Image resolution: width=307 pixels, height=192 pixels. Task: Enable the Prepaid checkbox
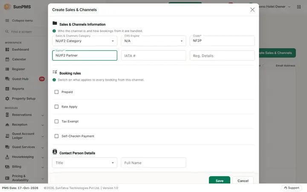click(x=56, y=92)
